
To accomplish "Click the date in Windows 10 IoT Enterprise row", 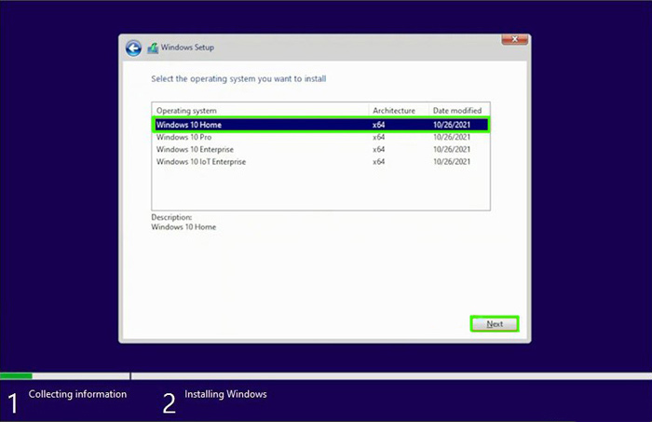I will click(452, 162).
